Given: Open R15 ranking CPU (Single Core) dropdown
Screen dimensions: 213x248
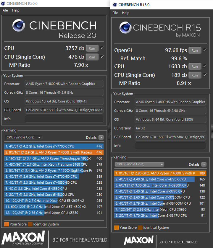Looking at the screenshot, I should tap(139, 164).
